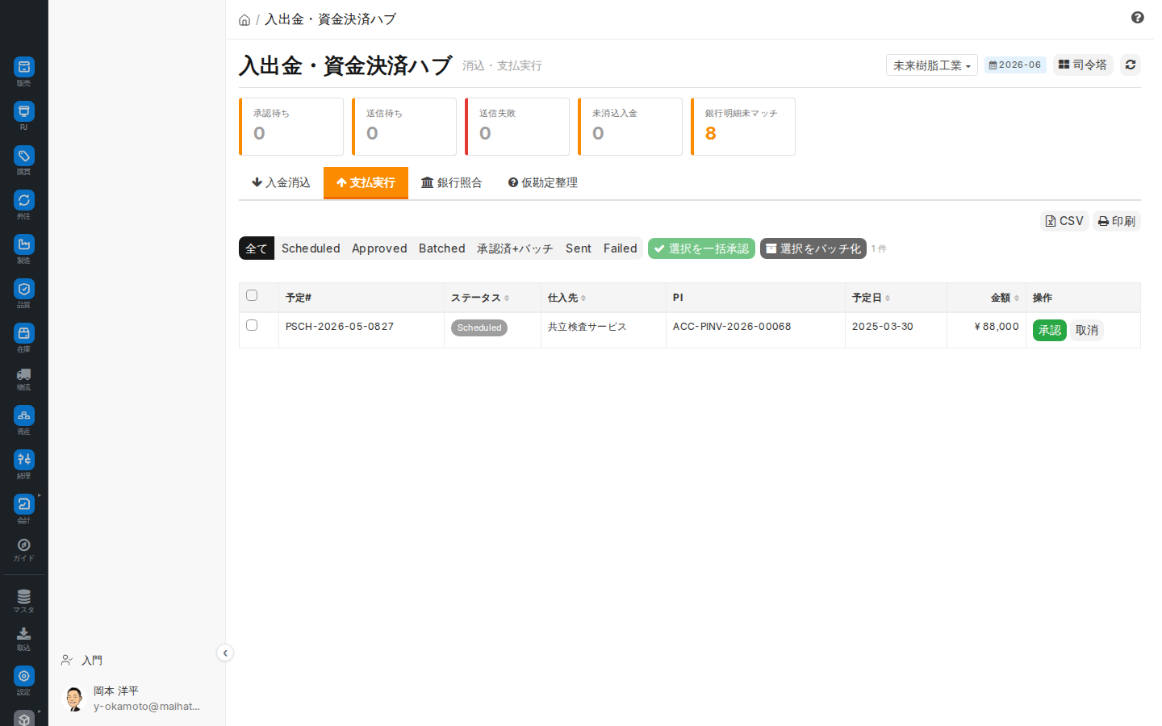Filter list by 承認済+バッチ

[515, 248]
